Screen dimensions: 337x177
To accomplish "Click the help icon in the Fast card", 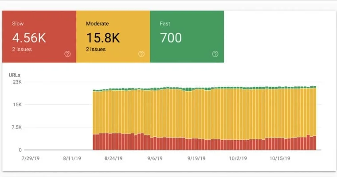I will coord(215,54).
